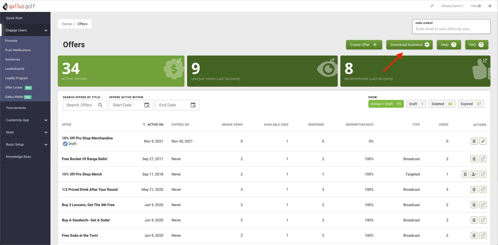Sort by Unique Views column
Image resolution: width=498 pixels, height=245 pixels.
click(232, 125)
